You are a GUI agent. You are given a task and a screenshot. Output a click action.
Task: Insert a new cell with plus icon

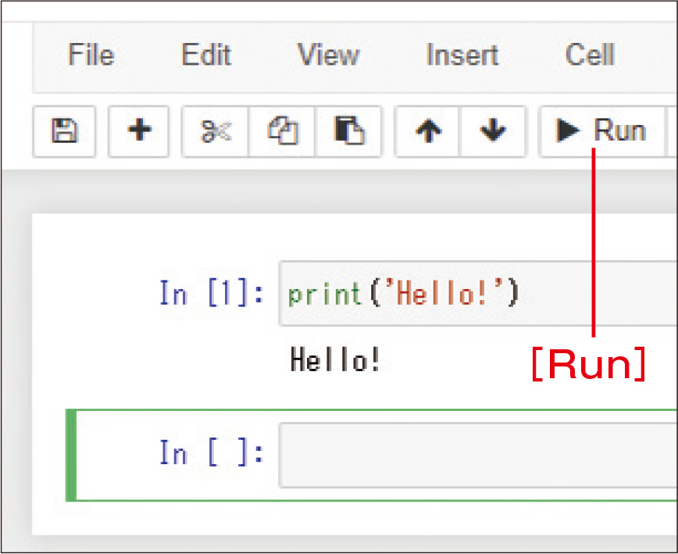pyautogui.click(x=138, y=130)
